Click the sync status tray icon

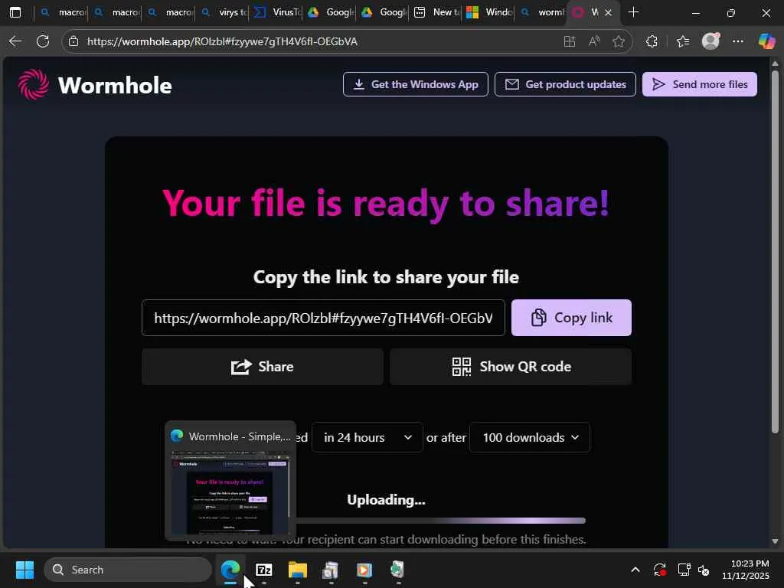pyautogui.click(x=659, y=570)
